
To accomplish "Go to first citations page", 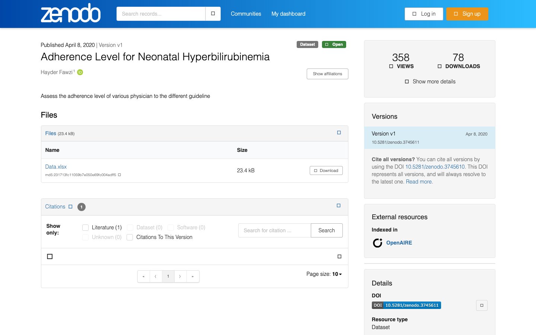I will coord(144,277).
